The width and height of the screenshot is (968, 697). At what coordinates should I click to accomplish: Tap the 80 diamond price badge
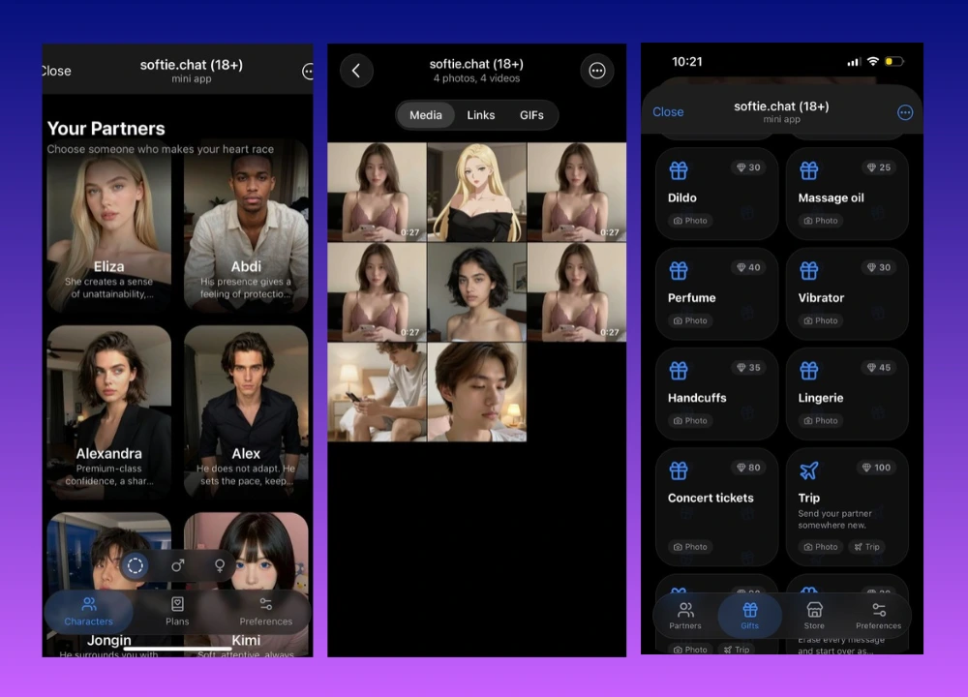(748, 468)
